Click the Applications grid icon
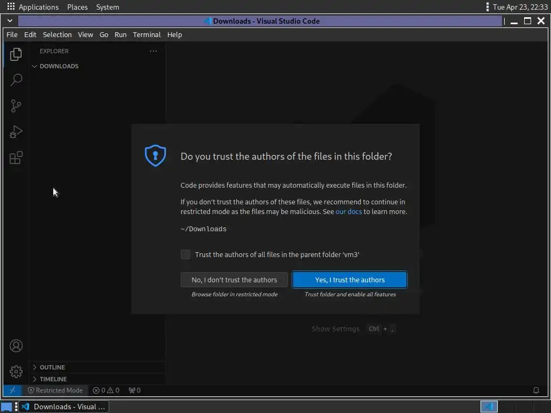551x413 pixels. 11,6
